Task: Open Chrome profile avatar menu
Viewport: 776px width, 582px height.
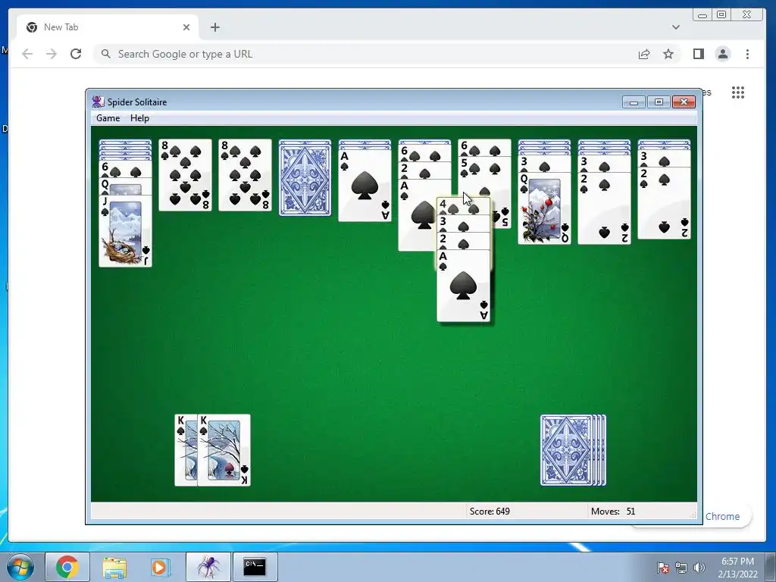Action: click(x=722, y=54)
